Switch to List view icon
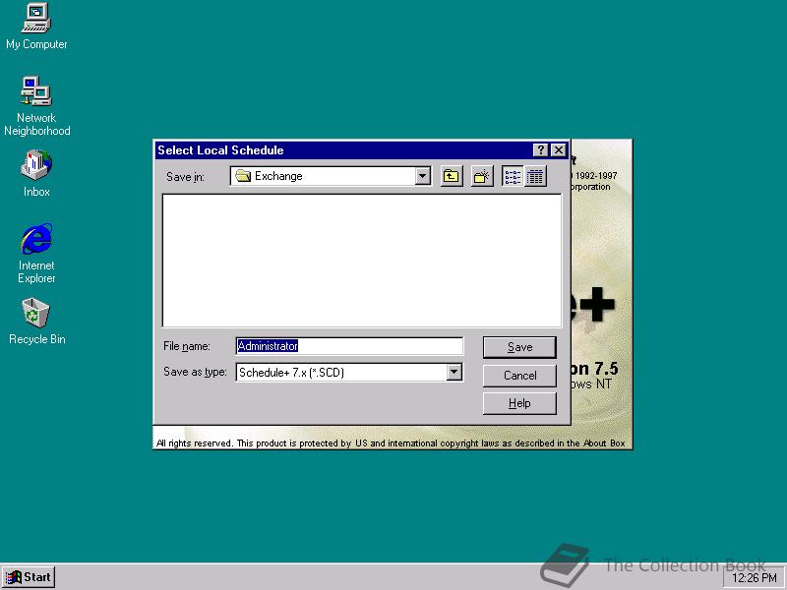Image resolution: width=787 pixels, height=590 pixels. coord(513,176)
